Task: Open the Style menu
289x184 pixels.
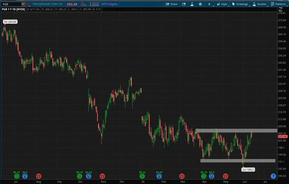Action: 222,4
